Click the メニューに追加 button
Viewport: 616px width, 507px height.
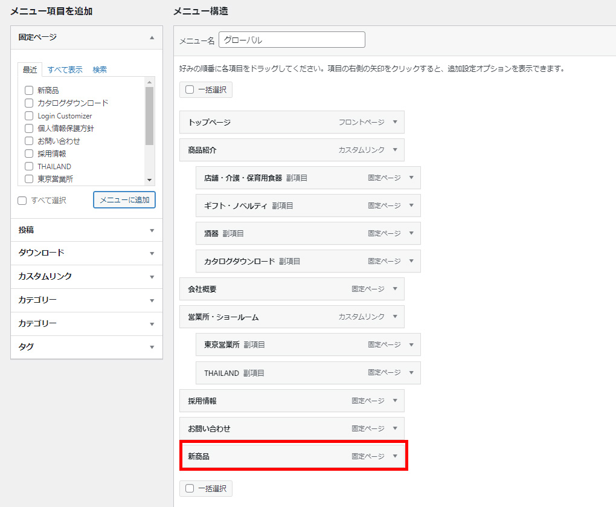point(124,200)
